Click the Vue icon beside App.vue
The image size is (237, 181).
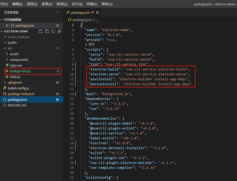[x=7, y=65]
